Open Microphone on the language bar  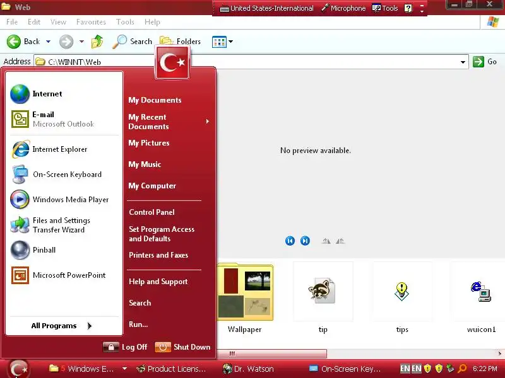(x=343, y=8)
